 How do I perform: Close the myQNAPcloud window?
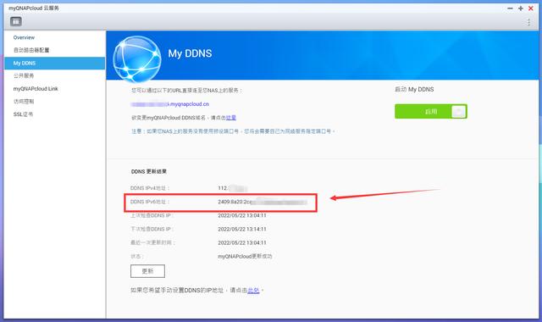tap(531, 8)
